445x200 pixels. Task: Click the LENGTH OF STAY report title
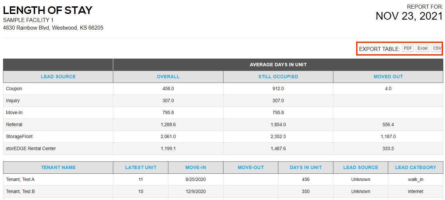point(47,10)
